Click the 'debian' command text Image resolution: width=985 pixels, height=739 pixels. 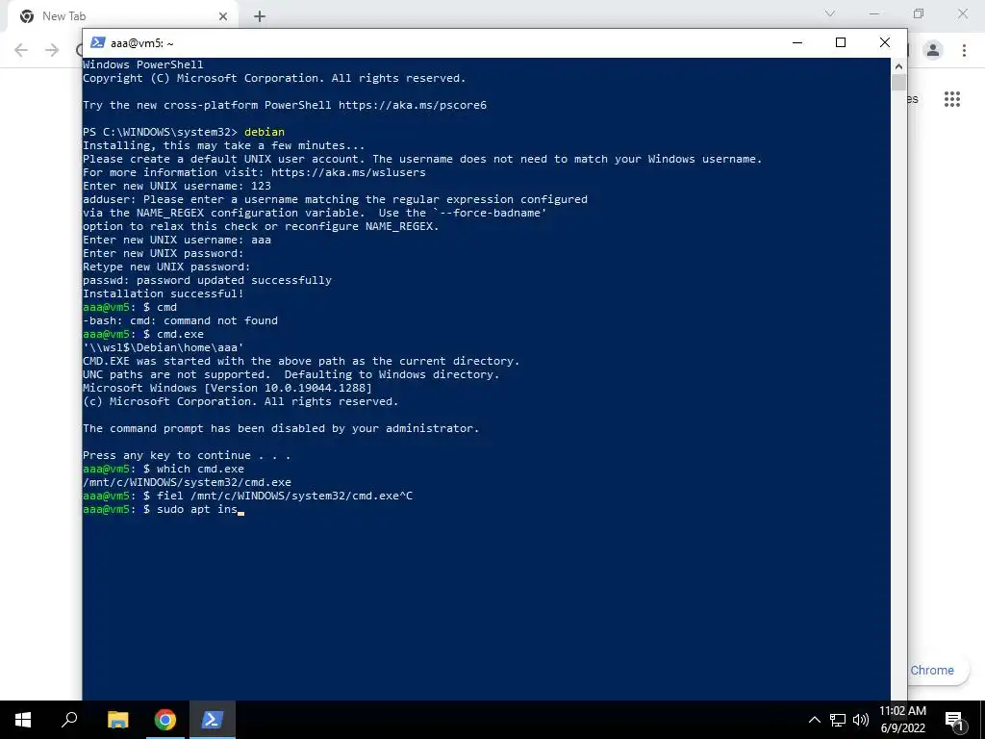point(264,132)
